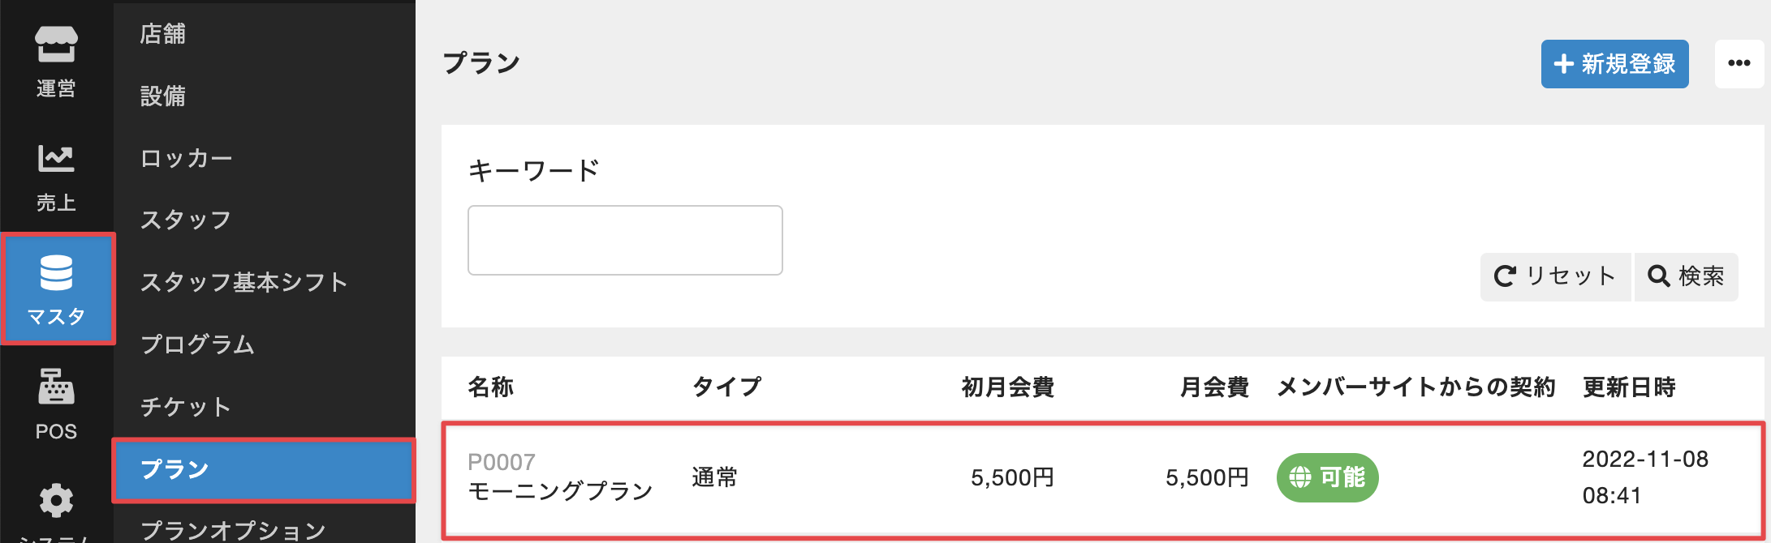Open the スタッフ menu item
The image size is (1771, 543).
[x=186, y=220]
